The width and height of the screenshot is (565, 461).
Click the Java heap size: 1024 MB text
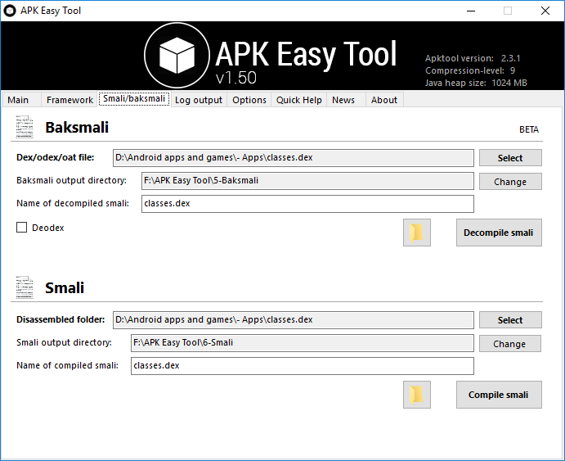point(476,83)
